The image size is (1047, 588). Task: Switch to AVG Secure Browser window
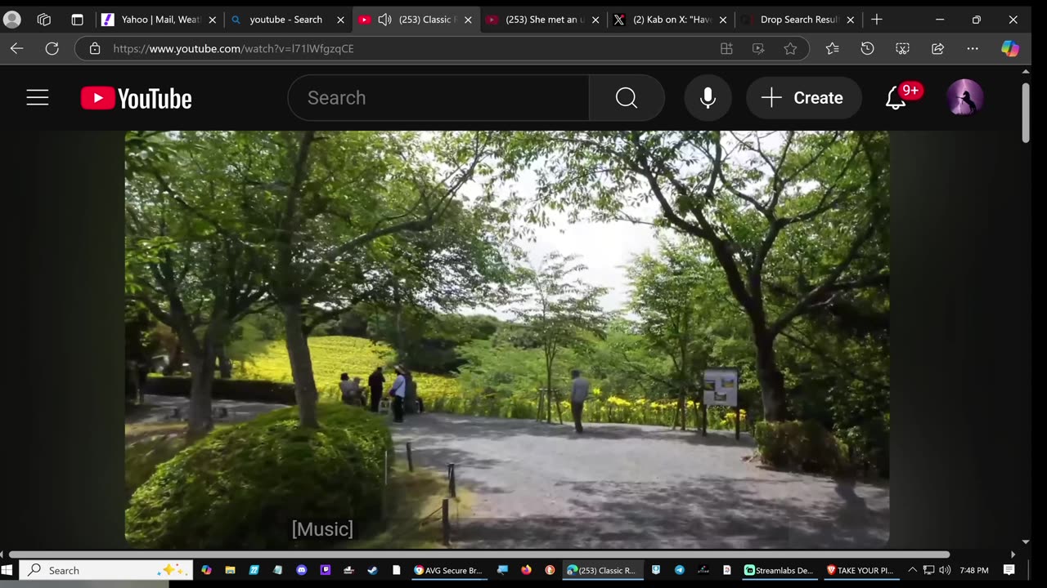449,570
